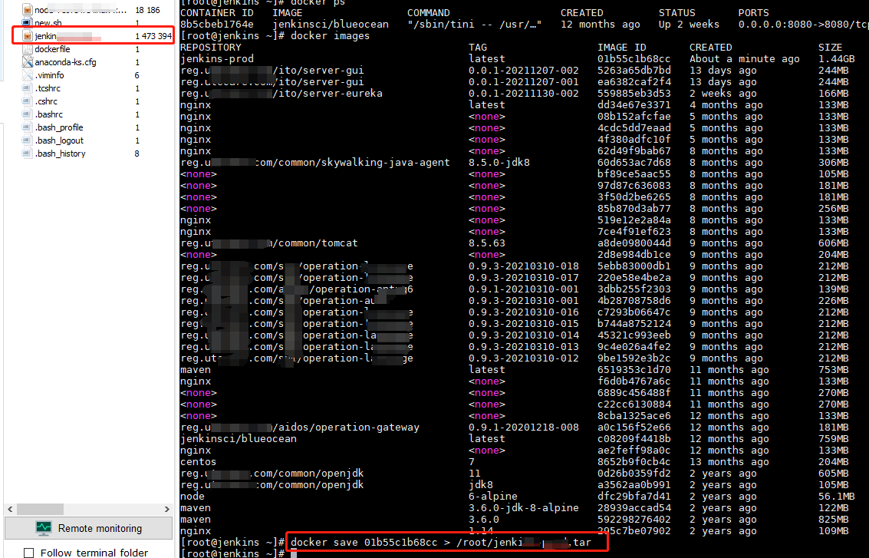The height and width of the screenshot is (558, 869).
Task: Select the .bash_profile file name
Action: click(x=59, y=127)
